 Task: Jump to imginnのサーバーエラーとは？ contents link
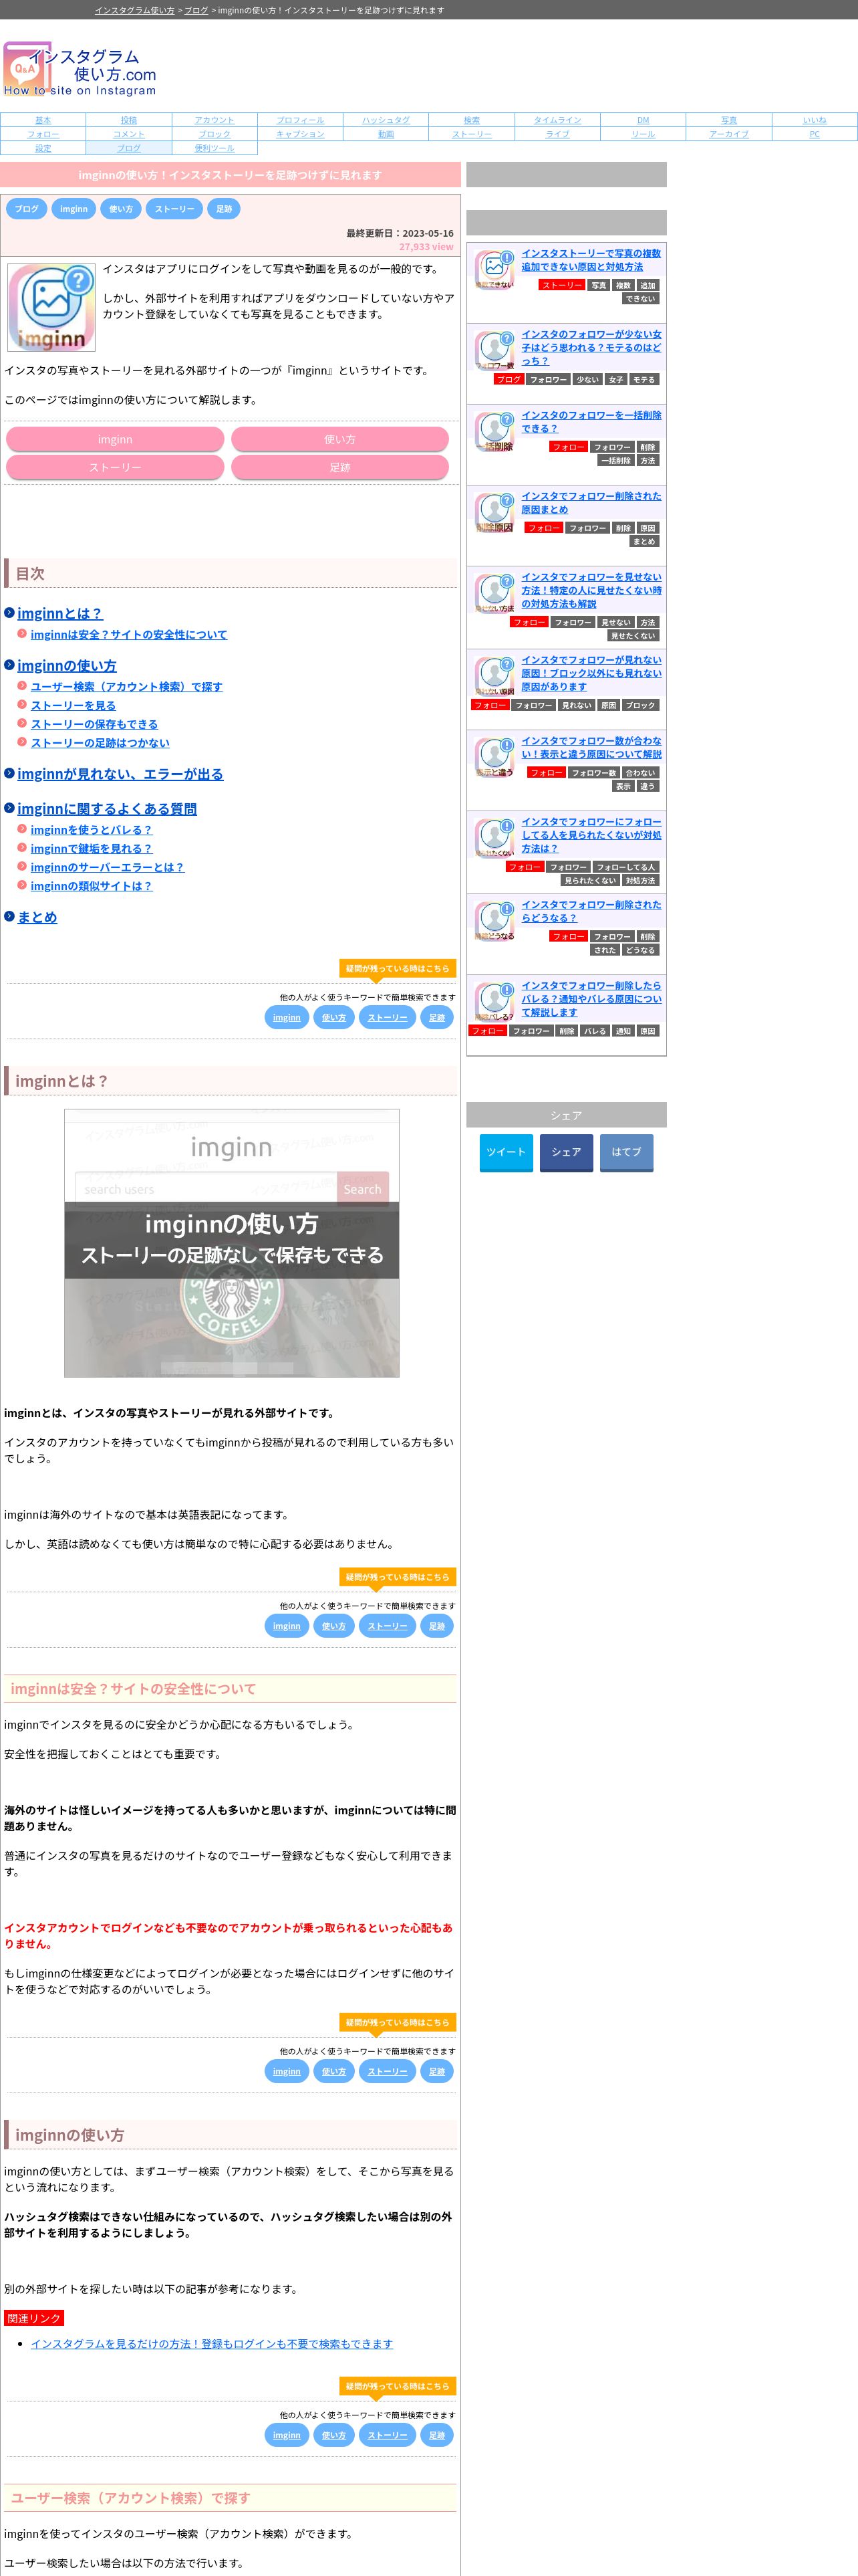tap(108, 868)
